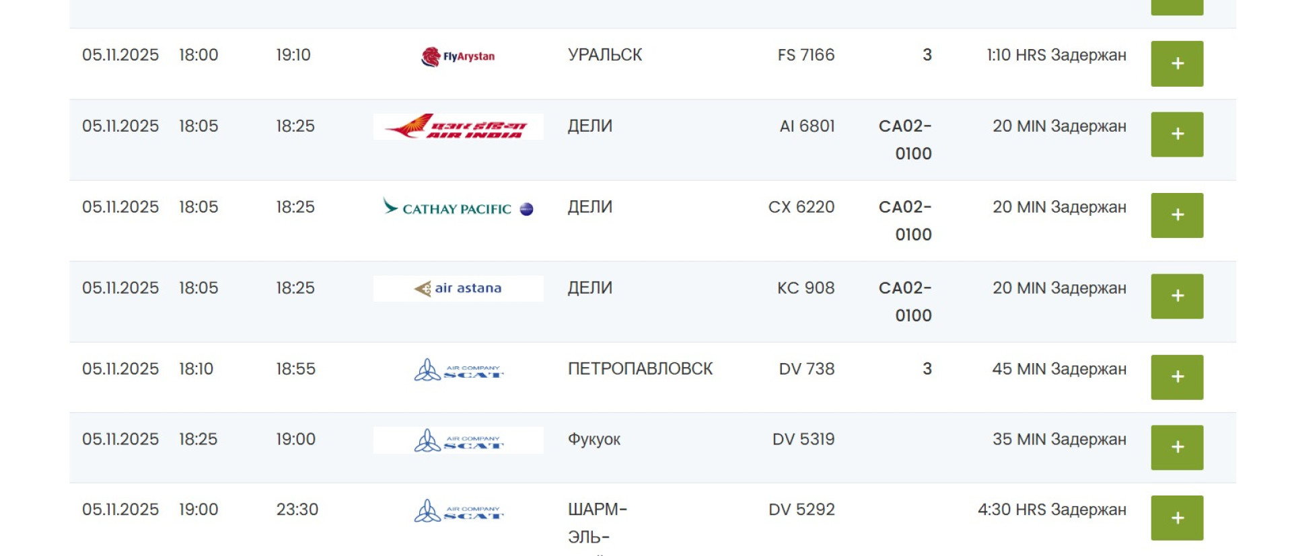Expand the CX 6220 flight details
This screenshot has height=556, width=1292.
[1176, 215]
